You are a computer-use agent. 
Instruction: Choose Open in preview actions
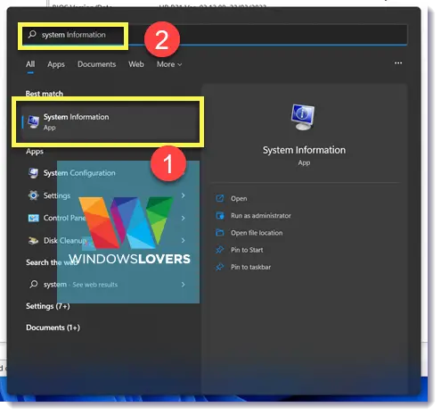(239, 198)
